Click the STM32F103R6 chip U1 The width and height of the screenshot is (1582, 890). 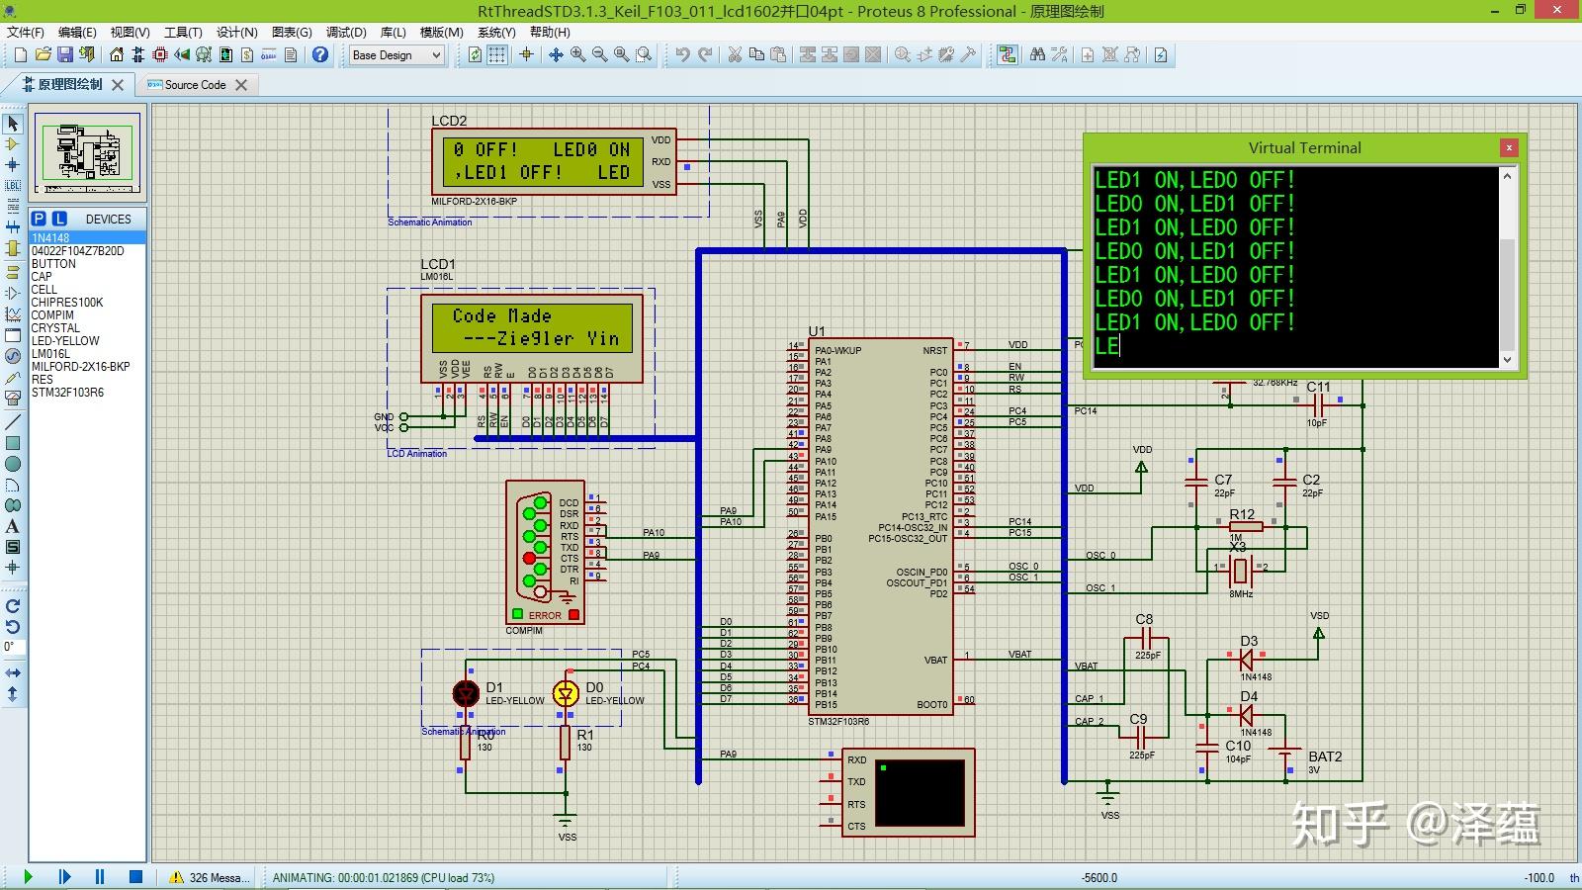tap(881, 527)
